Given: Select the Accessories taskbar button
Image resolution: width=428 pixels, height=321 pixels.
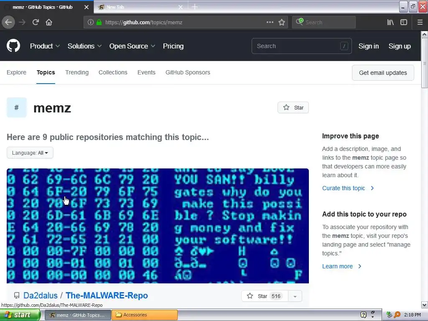Looking at the screenshot, I should [145, 315].
